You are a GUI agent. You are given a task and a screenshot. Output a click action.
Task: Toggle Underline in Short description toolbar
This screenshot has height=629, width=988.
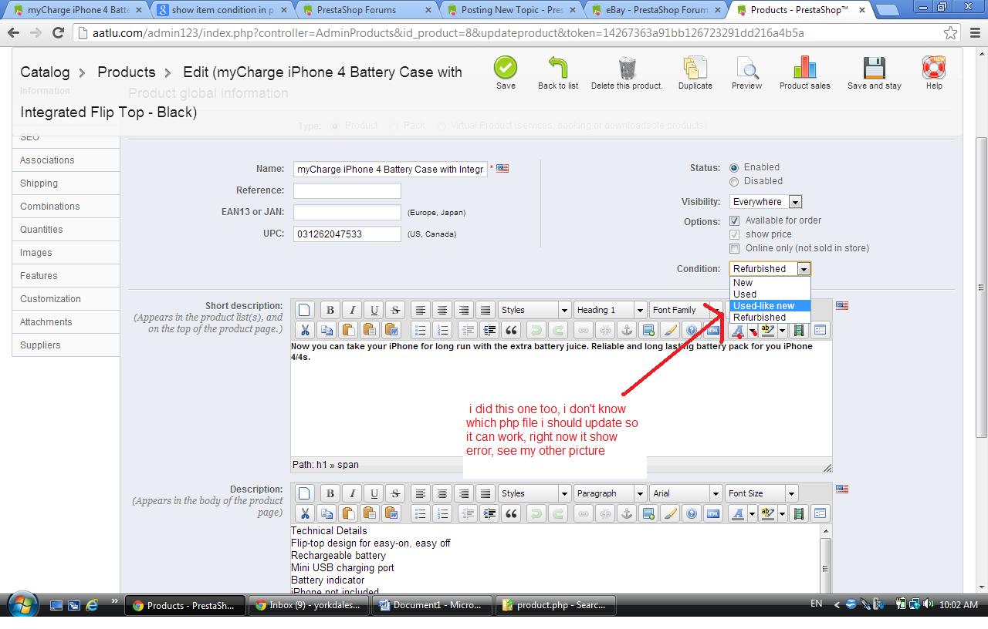pos(374,310)
